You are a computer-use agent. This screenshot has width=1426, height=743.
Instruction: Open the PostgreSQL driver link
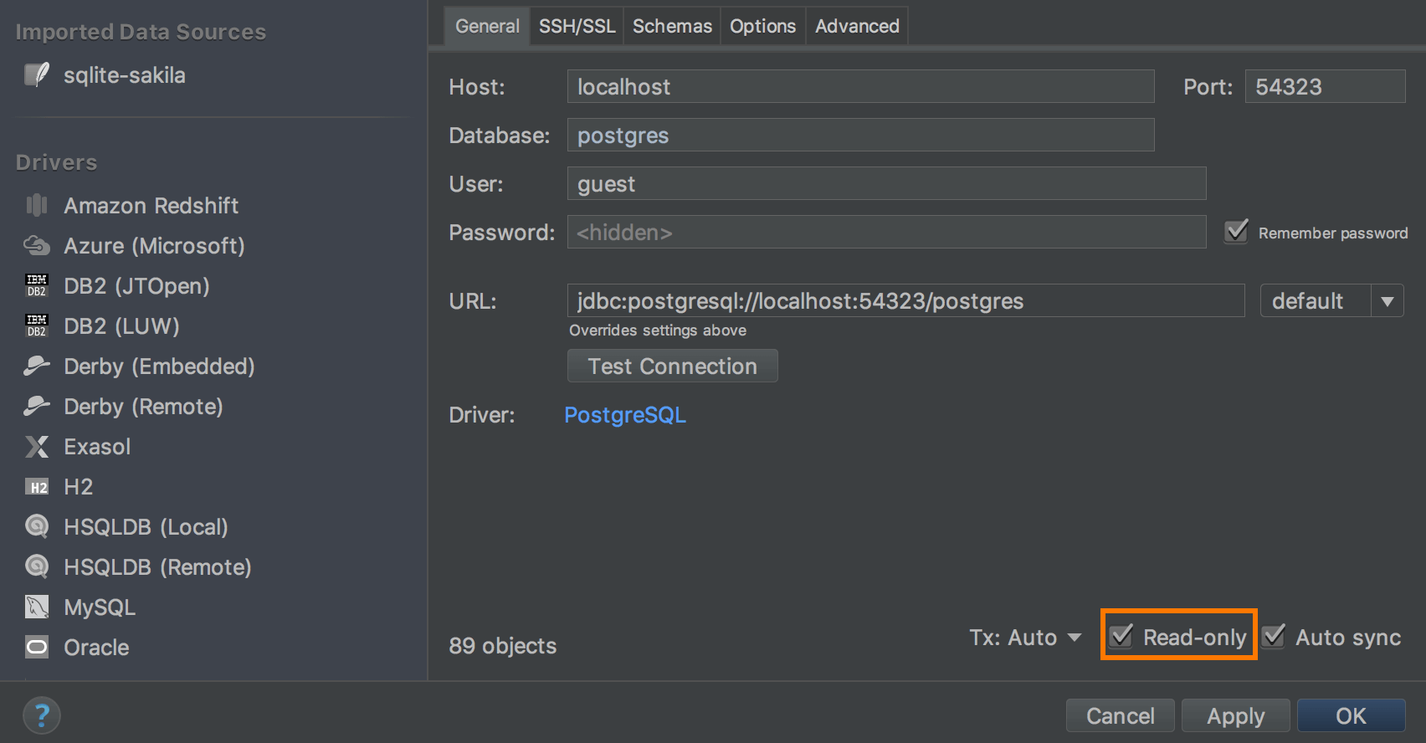625,415
